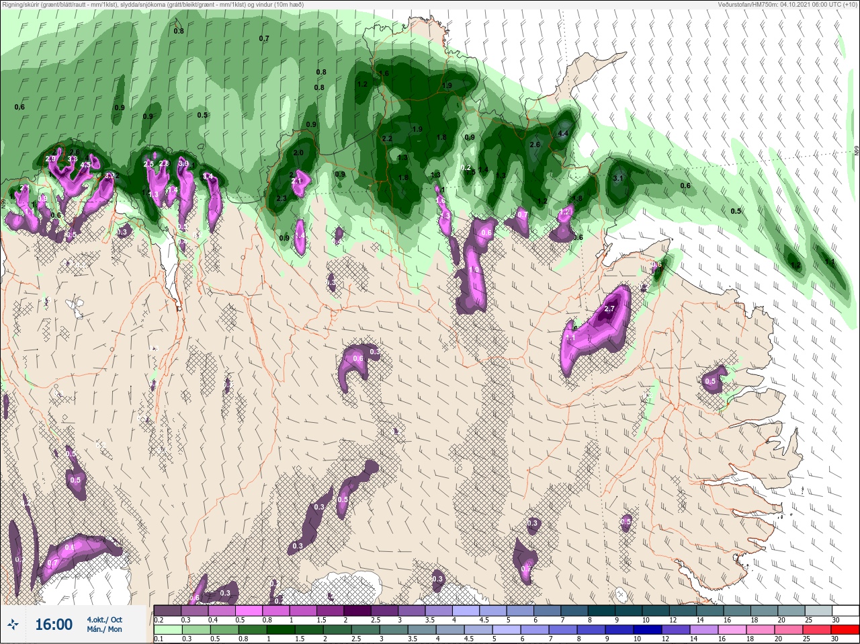This screenshot has height=644, width=860.
Task: Pick the dark blue 10 swatch on the lower scale
Action: pyautogui.click(x=648, y=629)
